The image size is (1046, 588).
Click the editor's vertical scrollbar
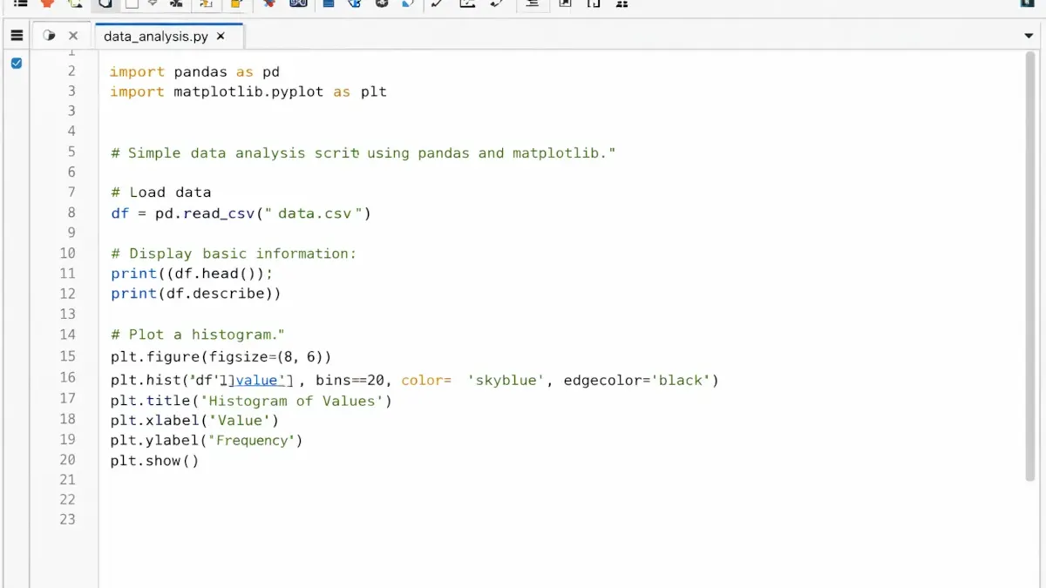[1030, 266]
